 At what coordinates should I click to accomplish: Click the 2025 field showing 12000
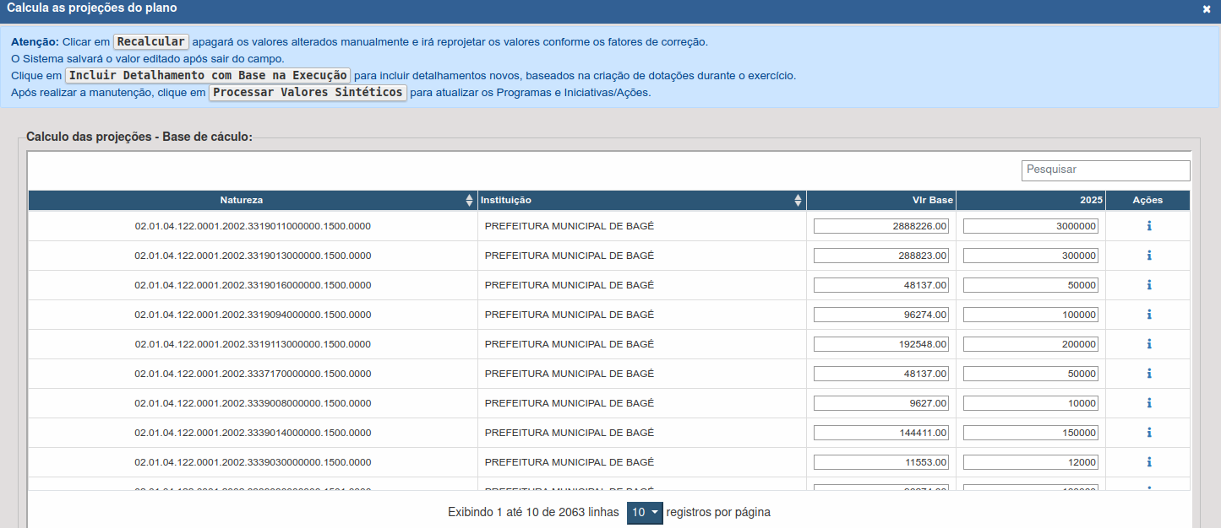pos(1030,462)
